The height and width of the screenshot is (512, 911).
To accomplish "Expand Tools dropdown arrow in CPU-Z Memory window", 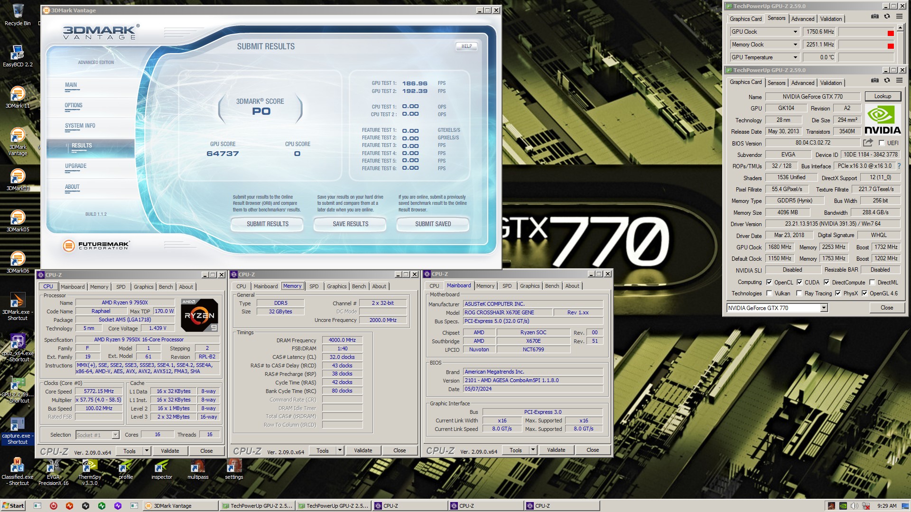I will pos(340,450).
